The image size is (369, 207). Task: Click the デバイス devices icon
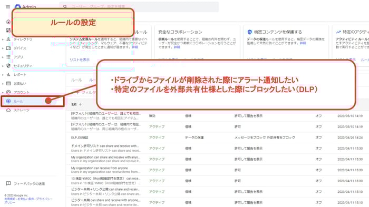pyautogui.click(x=8, y=48)
